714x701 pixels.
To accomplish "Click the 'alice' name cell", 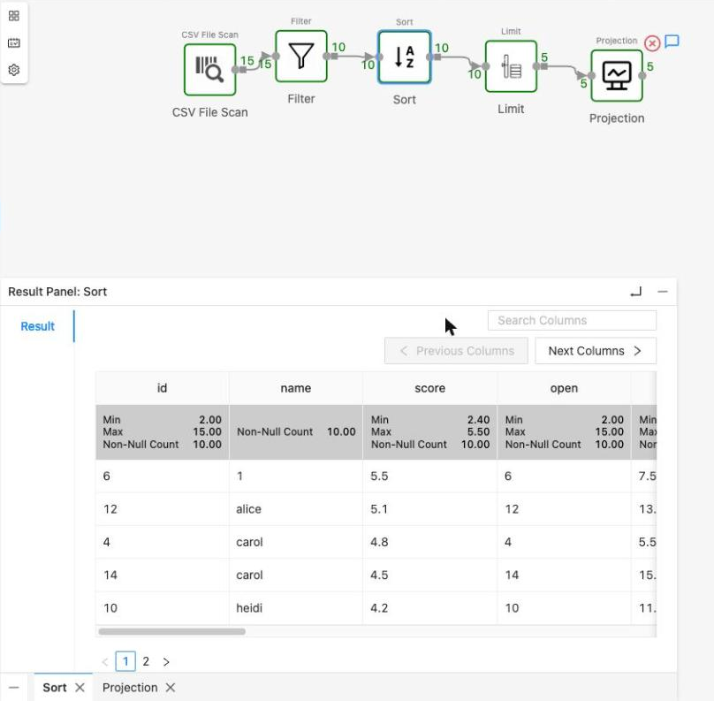I will (x=296, y=509).
